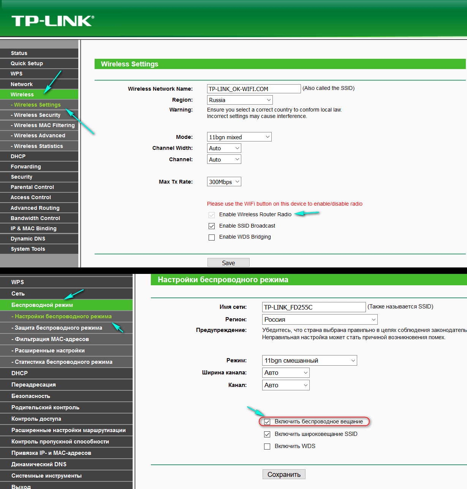Open Parental Control page
The width and height of the screenshot is (467, 489).
39,187
